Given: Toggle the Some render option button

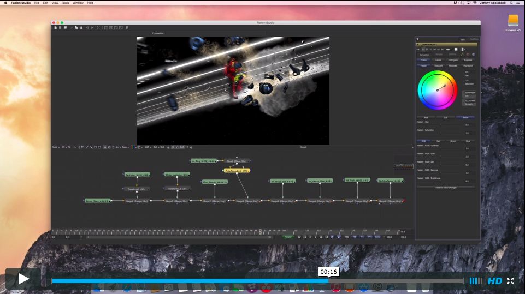Looking at the screenshot, I should (377, 237).
